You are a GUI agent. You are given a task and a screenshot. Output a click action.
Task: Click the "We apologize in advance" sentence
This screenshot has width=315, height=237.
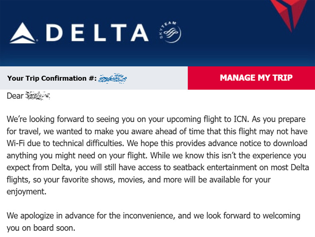click(153, 222)
